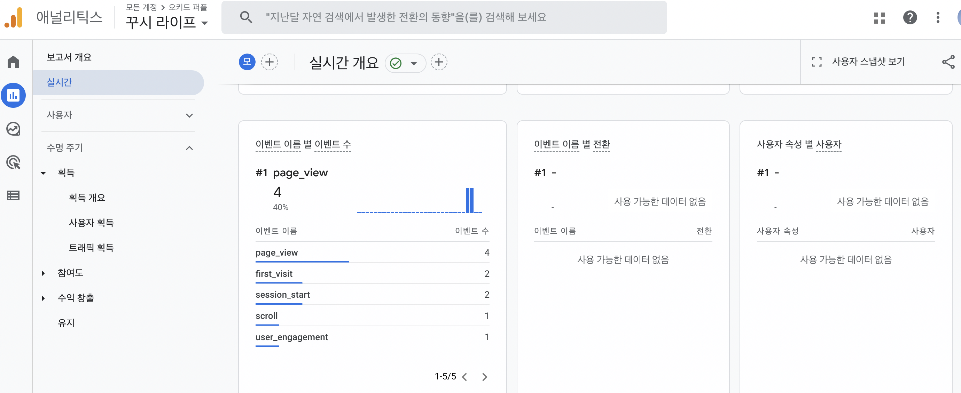The width and height of the screenshot is (961, 393).
Task: Click into the analytics search field
Action: click(444, 17)
